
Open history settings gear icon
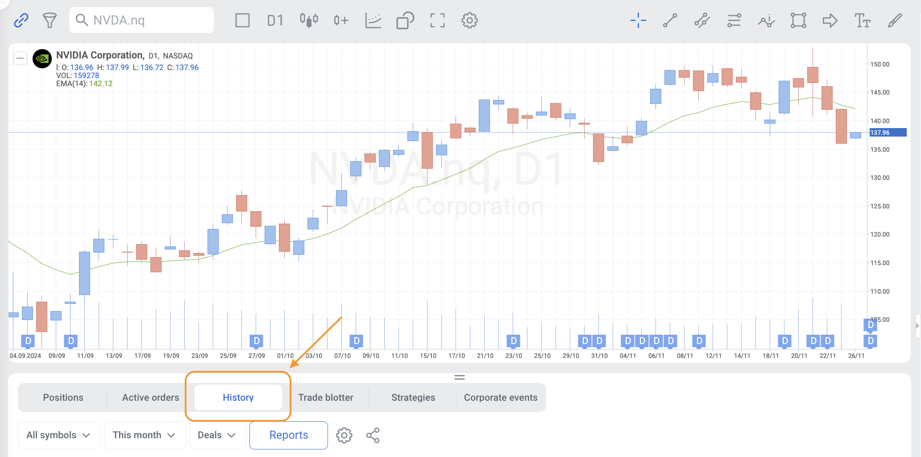click(x=344, y=435)
